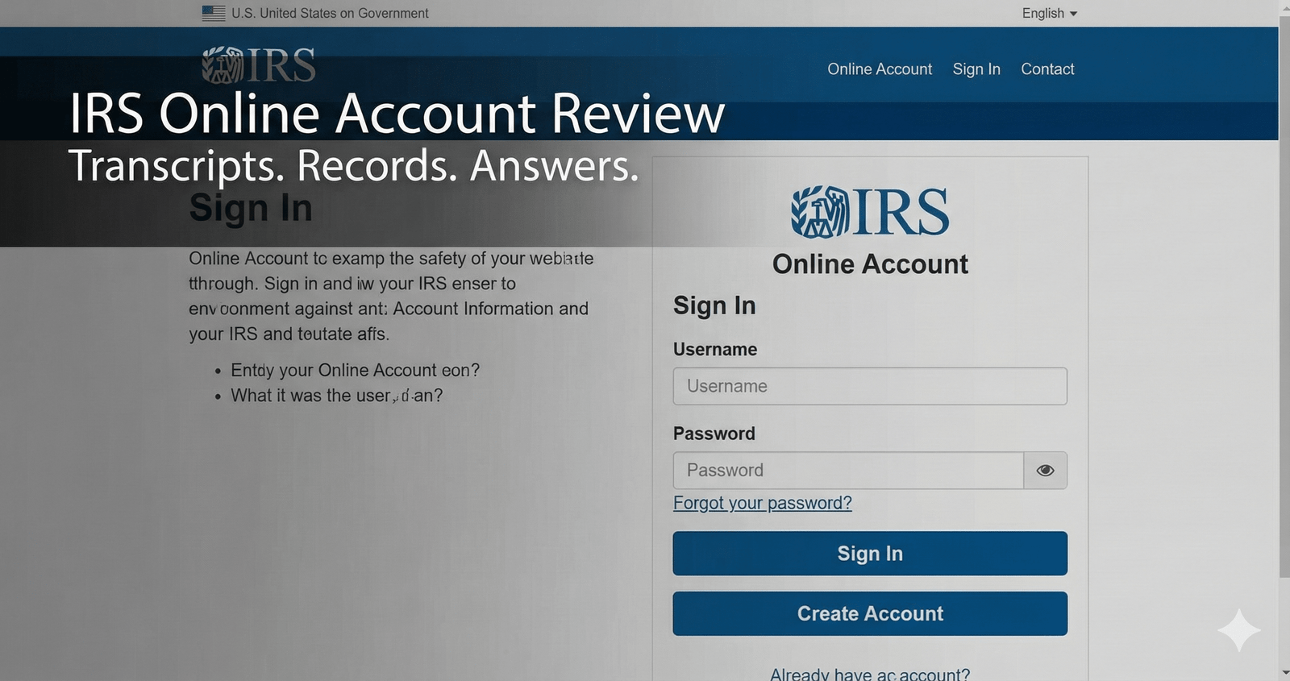
Task: Click the Password label above the field
Action: [x=714, y=434]
